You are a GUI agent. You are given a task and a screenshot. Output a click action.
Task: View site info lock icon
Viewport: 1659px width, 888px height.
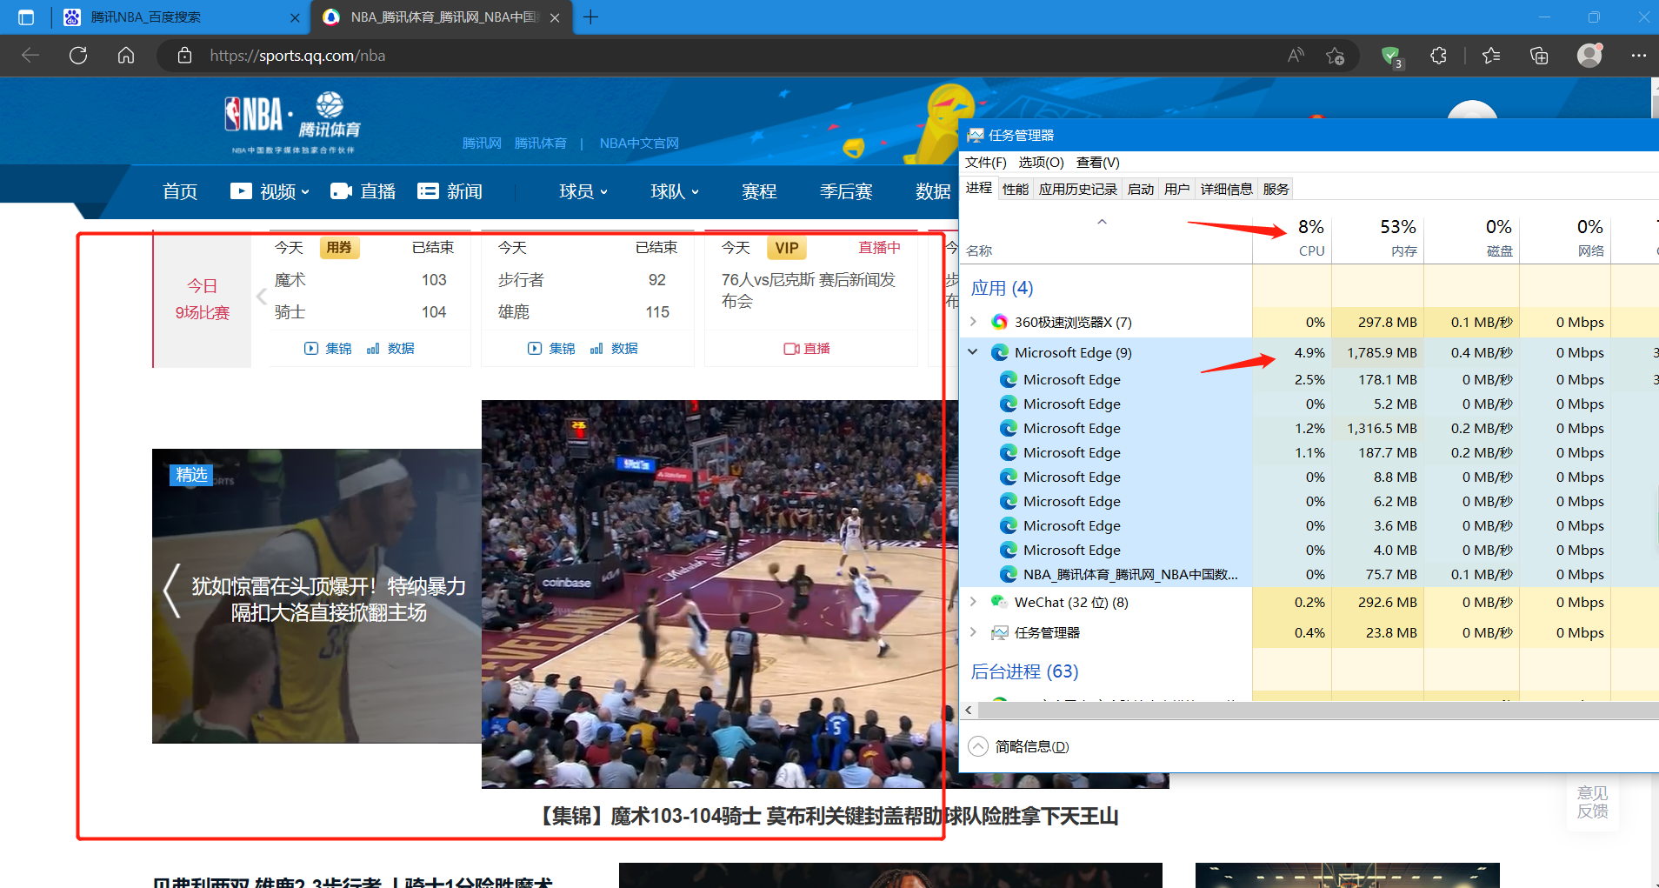click(x=184, y=56)
